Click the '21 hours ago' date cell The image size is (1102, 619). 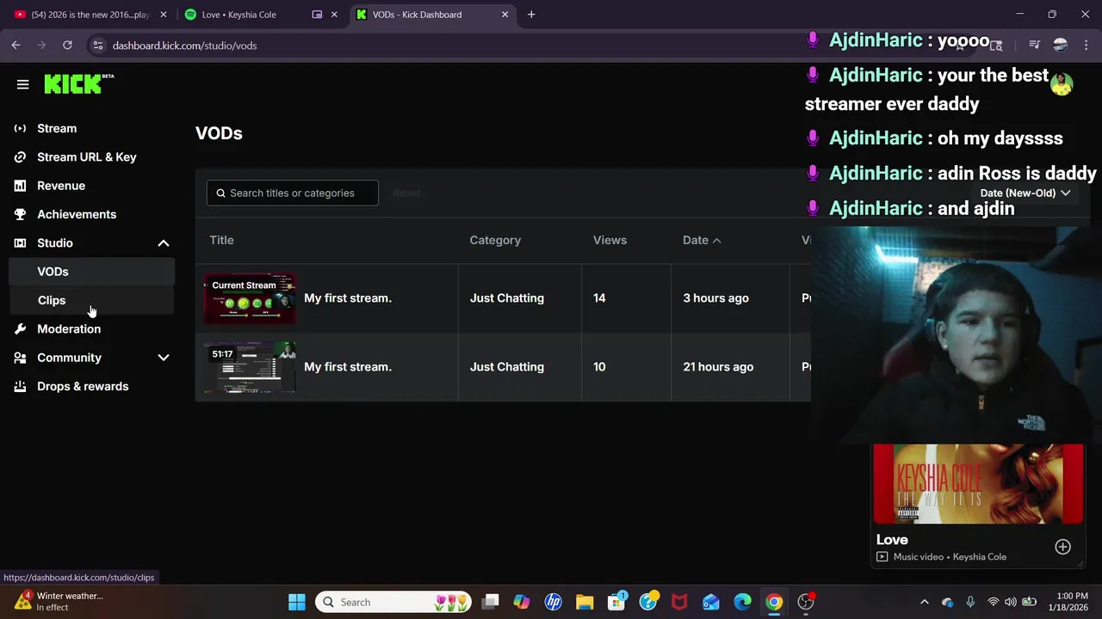tap(718, 366)
